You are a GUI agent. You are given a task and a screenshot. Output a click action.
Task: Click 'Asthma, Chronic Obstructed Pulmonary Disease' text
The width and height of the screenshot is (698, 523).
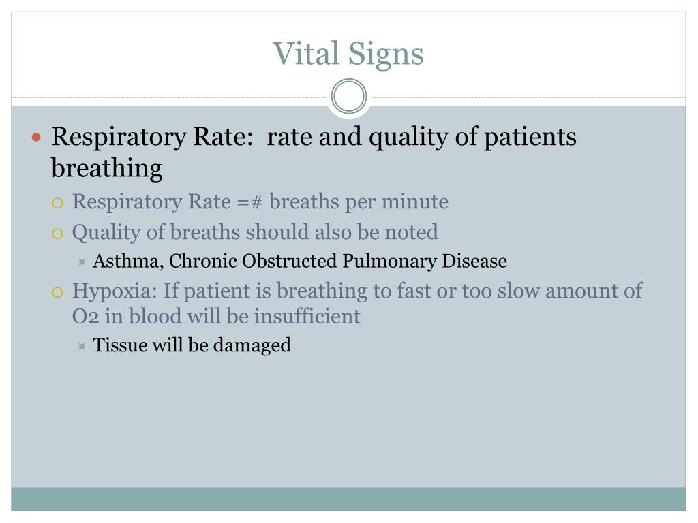(x=300, y=261)
